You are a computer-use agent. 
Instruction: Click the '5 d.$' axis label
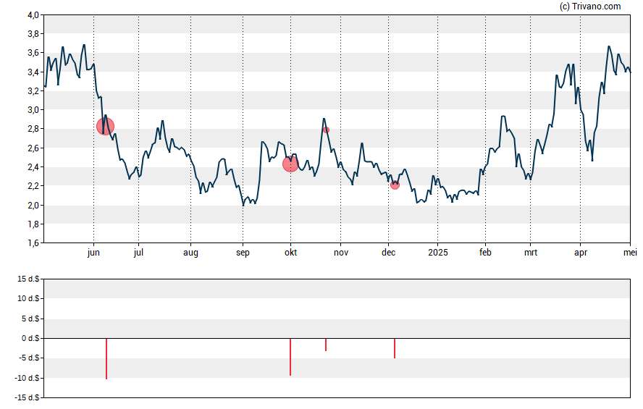(x=30, y=319)
